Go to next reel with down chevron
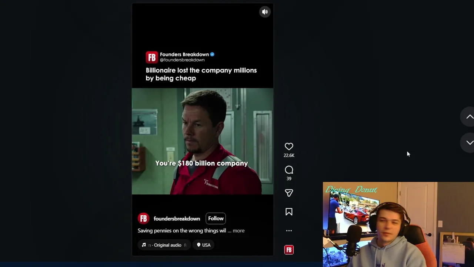This screenshot has width=474, height=267. pyautogui.click(x=469, y=143)
